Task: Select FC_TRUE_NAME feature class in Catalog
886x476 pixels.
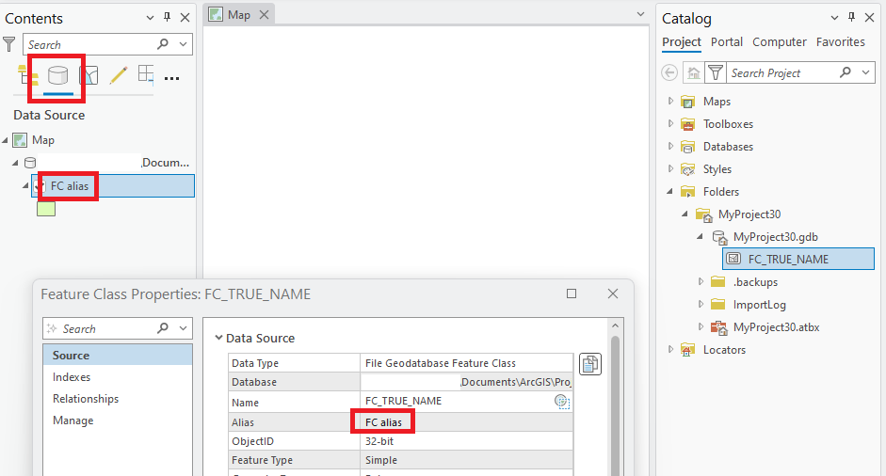Action: (x=797, y=259)
